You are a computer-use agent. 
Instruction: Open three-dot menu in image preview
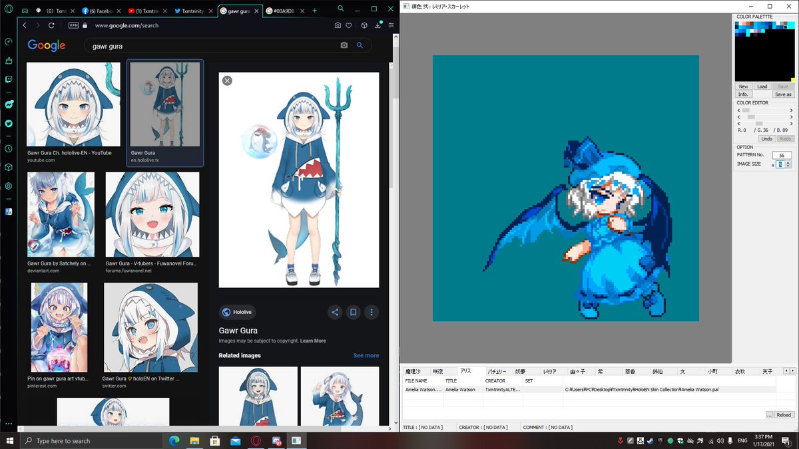(x=372, y=312)
